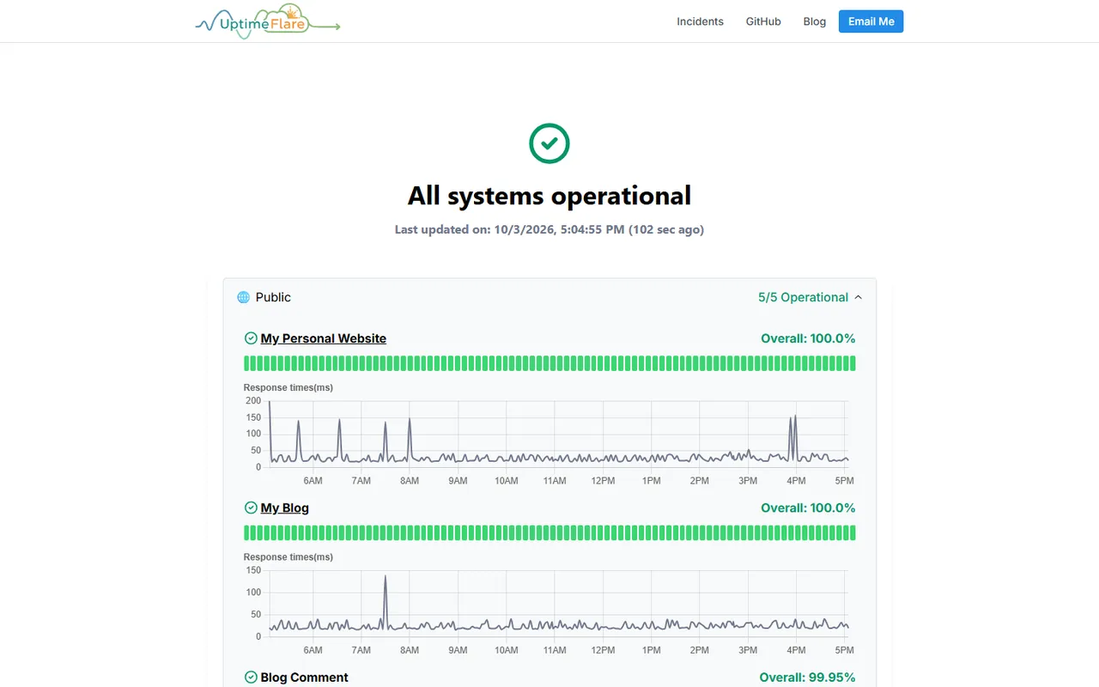Click the Last updated on timestamp text
The width and height of the screenshot is (1099, 687).
click(549, 229)
